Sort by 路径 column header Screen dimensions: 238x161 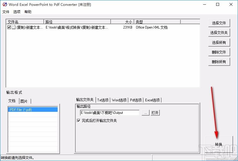pos(77,22)
